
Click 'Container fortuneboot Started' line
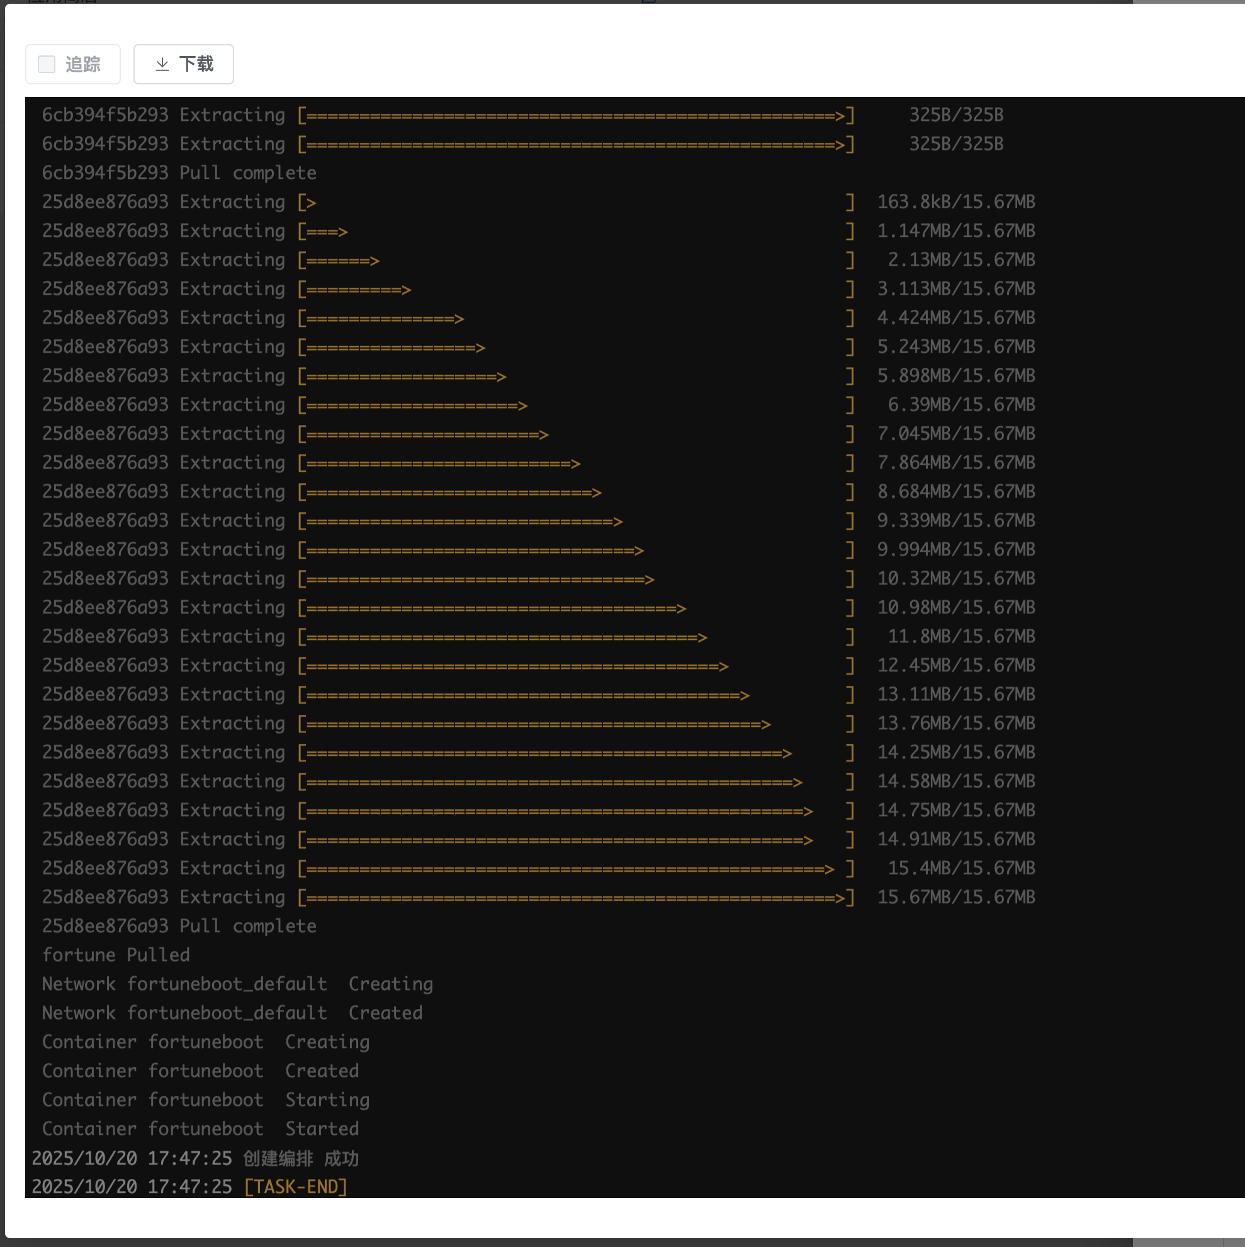click(x=200, y=1128)
